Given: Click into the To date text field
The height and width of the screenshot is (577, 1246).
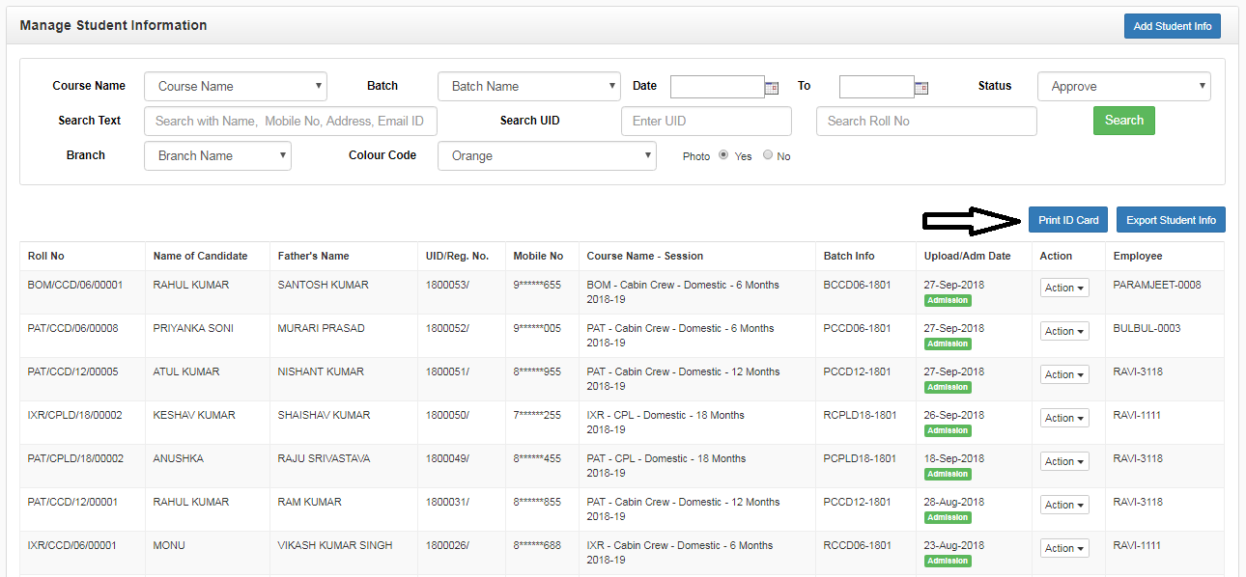Looking at the screenshot, I should click(x=877, y=87).
